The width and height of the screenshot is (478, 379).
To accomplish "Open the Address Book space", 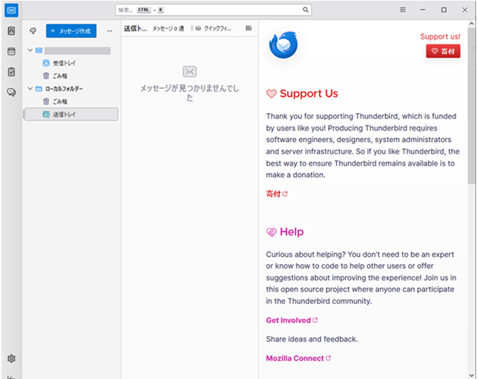I will [11, 31].
